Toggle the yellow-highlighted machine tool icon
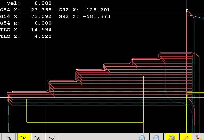The image size is (204, 140). point(171,137)
